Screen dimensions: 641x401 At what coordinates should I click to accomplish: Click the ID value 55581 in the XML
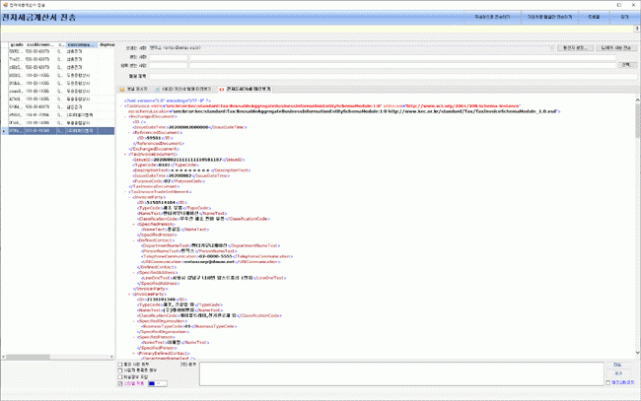[154, 138]
